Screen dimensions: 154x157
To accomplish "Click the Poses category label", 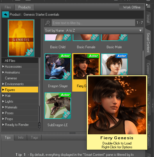I will 9,113.
